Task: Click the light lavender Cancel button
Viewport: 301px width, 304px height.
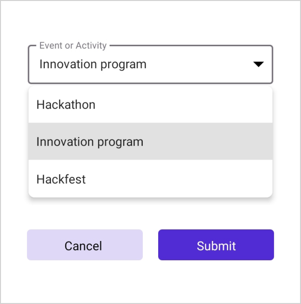Action: (x=85, y=245)
